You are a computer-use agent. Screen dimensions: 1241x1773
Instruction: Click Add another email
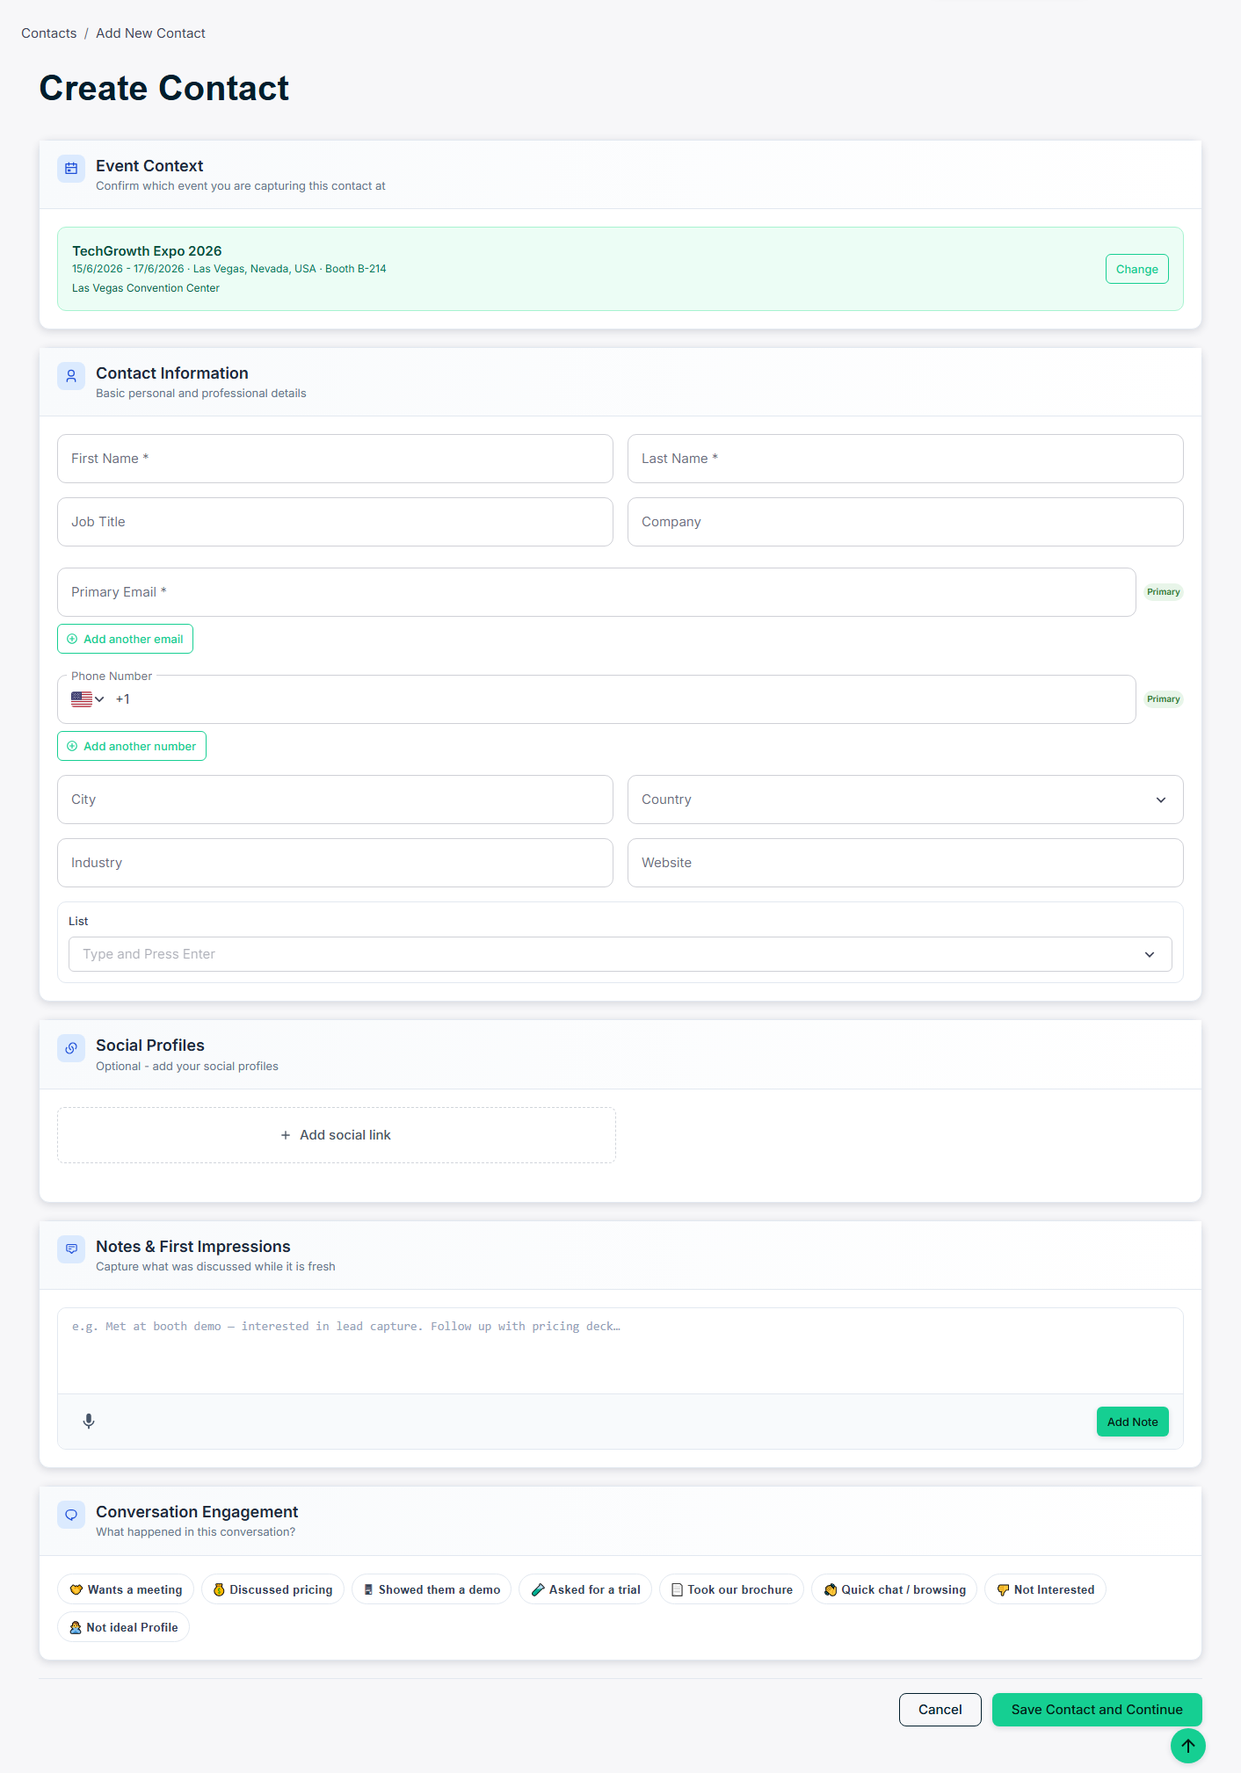tap(125, 639)
